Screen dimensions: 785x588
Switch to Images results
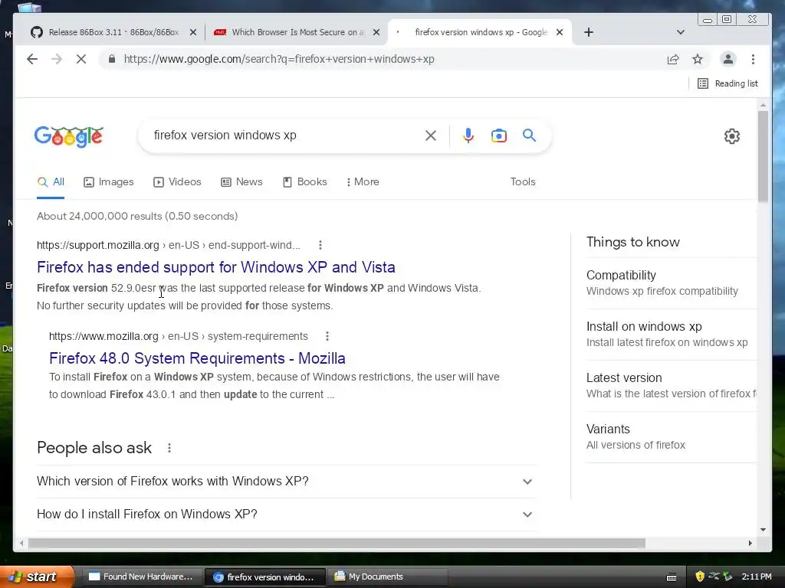coord(109,182)
